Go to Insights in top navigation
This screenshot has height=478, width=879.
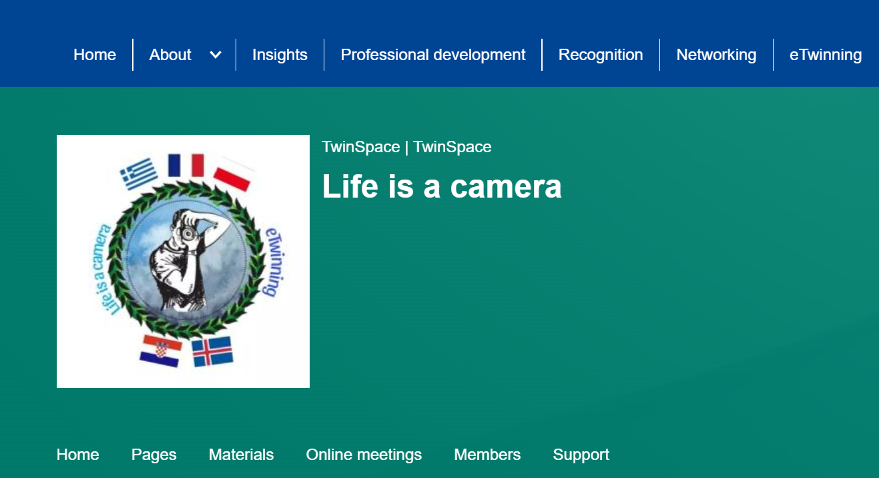[x=280, y=55]
